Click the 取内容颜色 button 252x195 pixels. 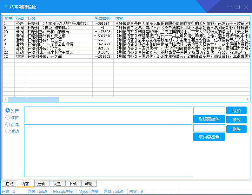tap(209, 137)
